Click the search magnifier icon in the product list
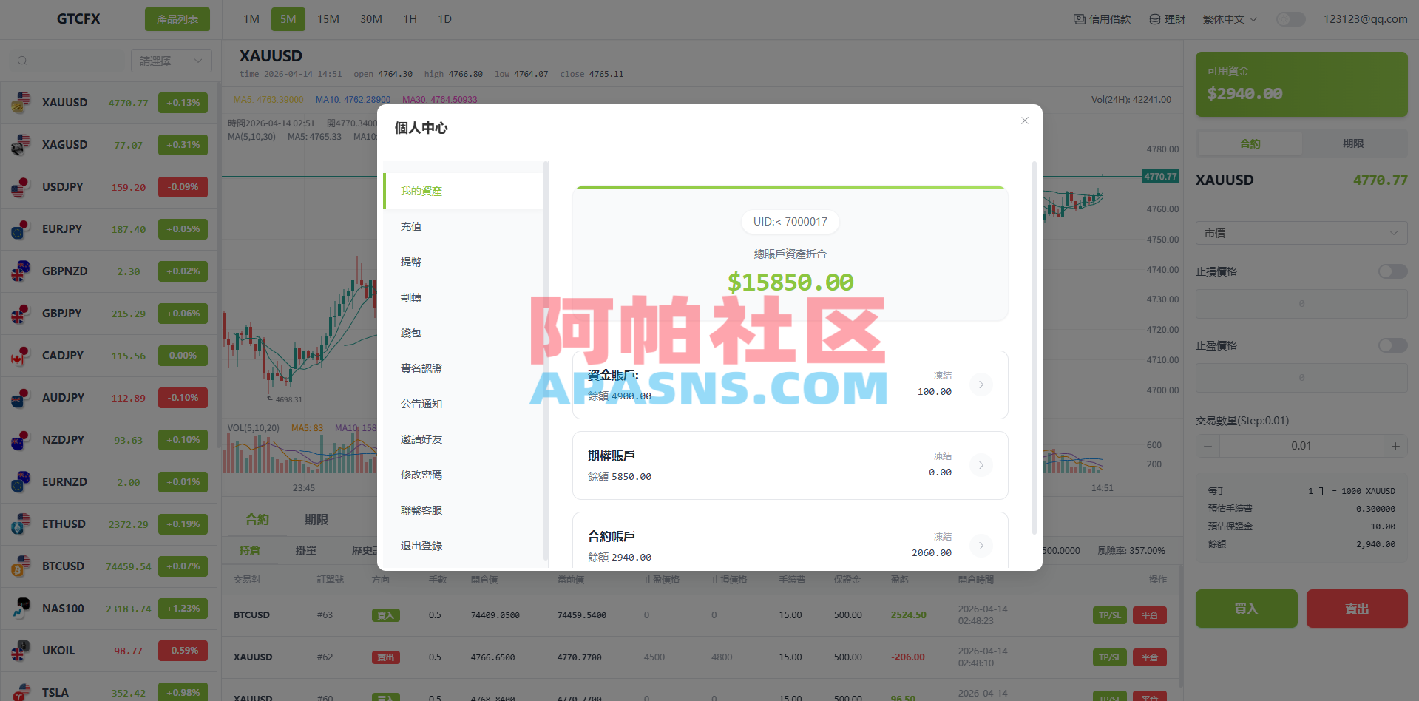The image size is (1419, 701). 22,61
